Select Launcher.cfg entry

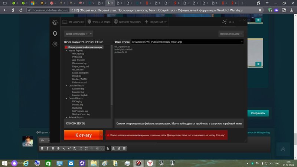78,89
